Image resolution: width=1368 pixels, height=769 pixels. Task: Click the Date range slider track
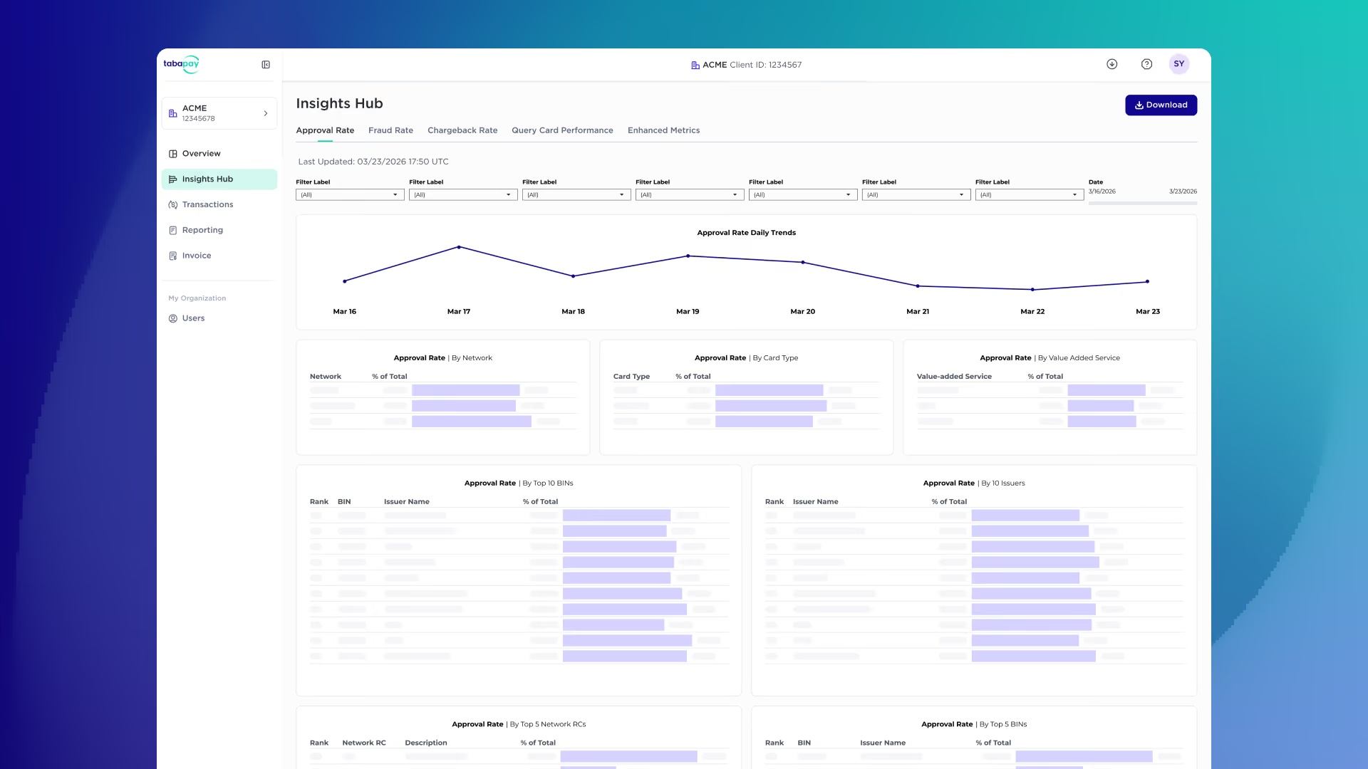click(1143, 203)
